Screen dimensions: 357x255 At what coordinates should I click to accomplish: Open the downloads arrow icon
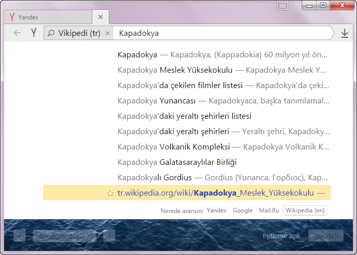point(345,33)
